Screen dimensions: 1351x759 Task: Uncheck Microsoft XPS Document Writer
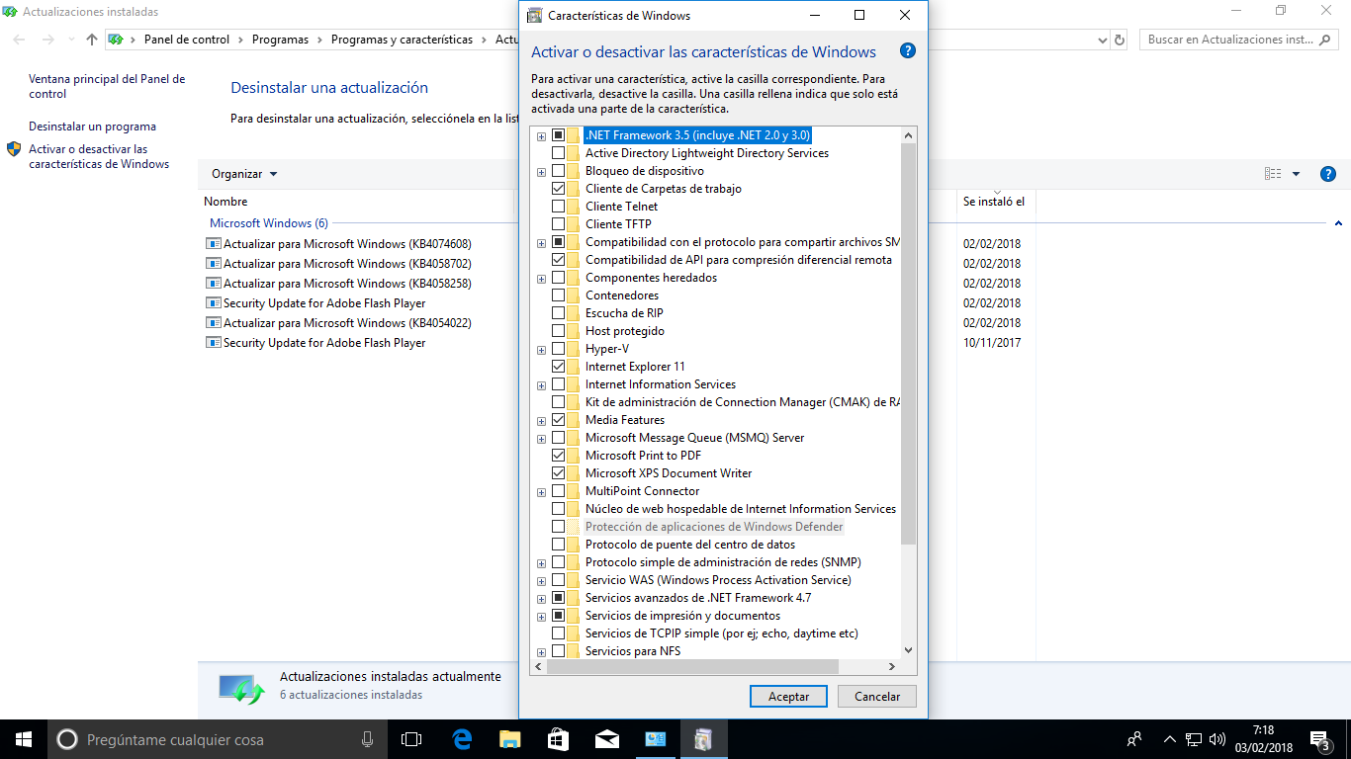pos(559,473)
